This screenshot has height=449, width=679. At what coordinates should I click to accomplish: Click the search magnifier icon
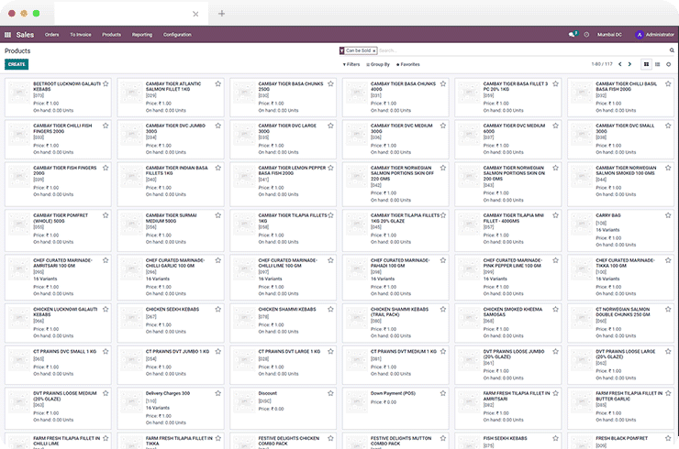click(672, 50)
